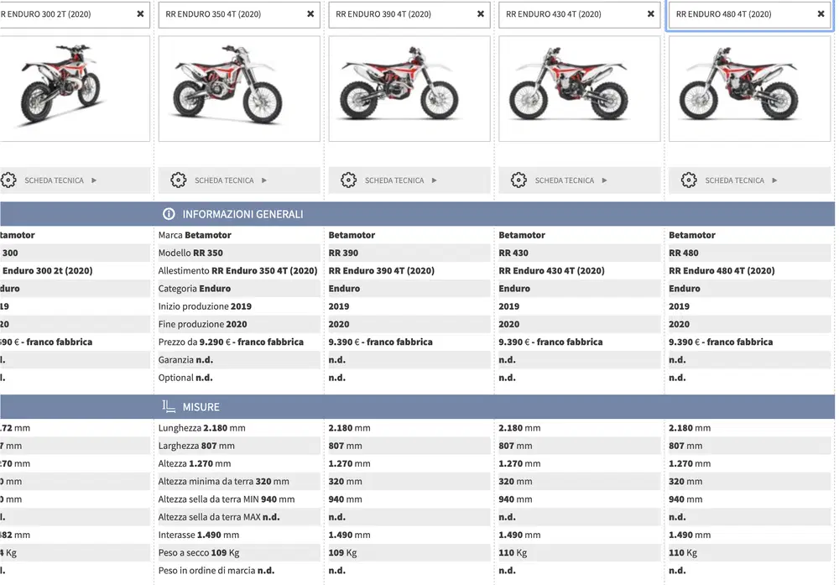Select 'Categoria Enduro' row
This screenshot has height=585, width=839.
tap(239, 289)
